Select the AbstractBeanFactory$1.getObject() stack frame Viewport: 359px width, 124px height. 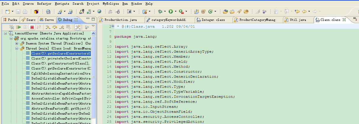pyautogui.click(x=61, y=109)
